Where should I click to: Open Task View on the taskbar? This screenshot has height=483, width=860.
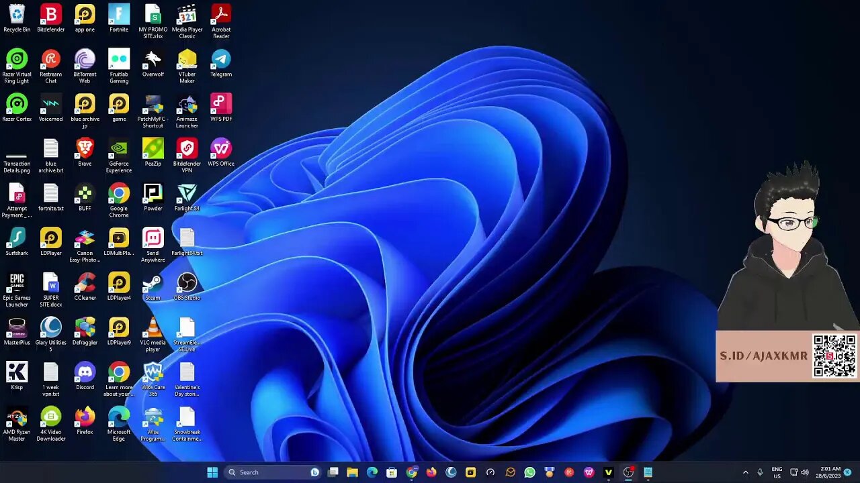[333, 472]
